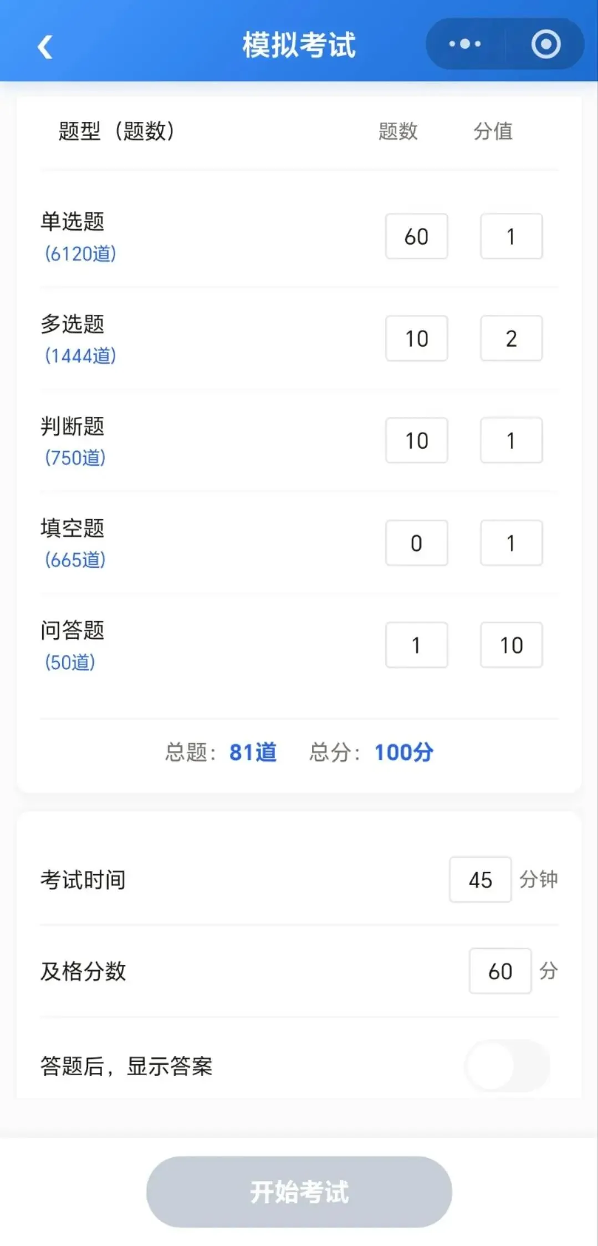Edit single-choice question count field
Viewport: 598px width, 1246px height.
417,236
